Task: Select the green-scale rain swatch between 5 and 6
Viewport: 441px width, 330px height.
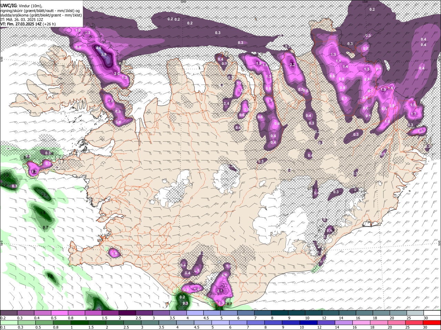Action: pos(220,322)
